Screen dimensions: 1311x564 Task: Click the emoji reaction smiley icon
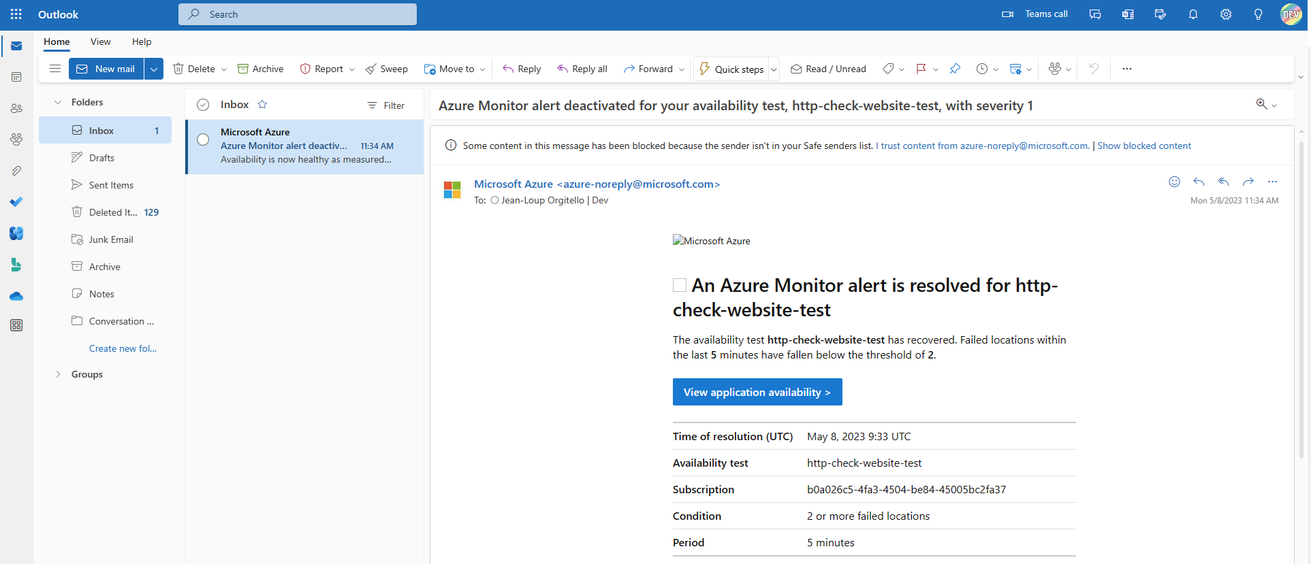pyautogui.click(x=1174, y=182)
